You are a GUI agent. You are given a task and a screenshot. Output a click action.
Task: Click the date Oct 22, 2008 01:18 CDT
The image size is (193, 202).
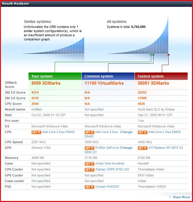(48, 115)
